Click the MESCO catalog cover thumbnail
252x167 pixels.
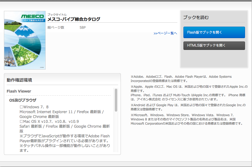click(25, 40)
